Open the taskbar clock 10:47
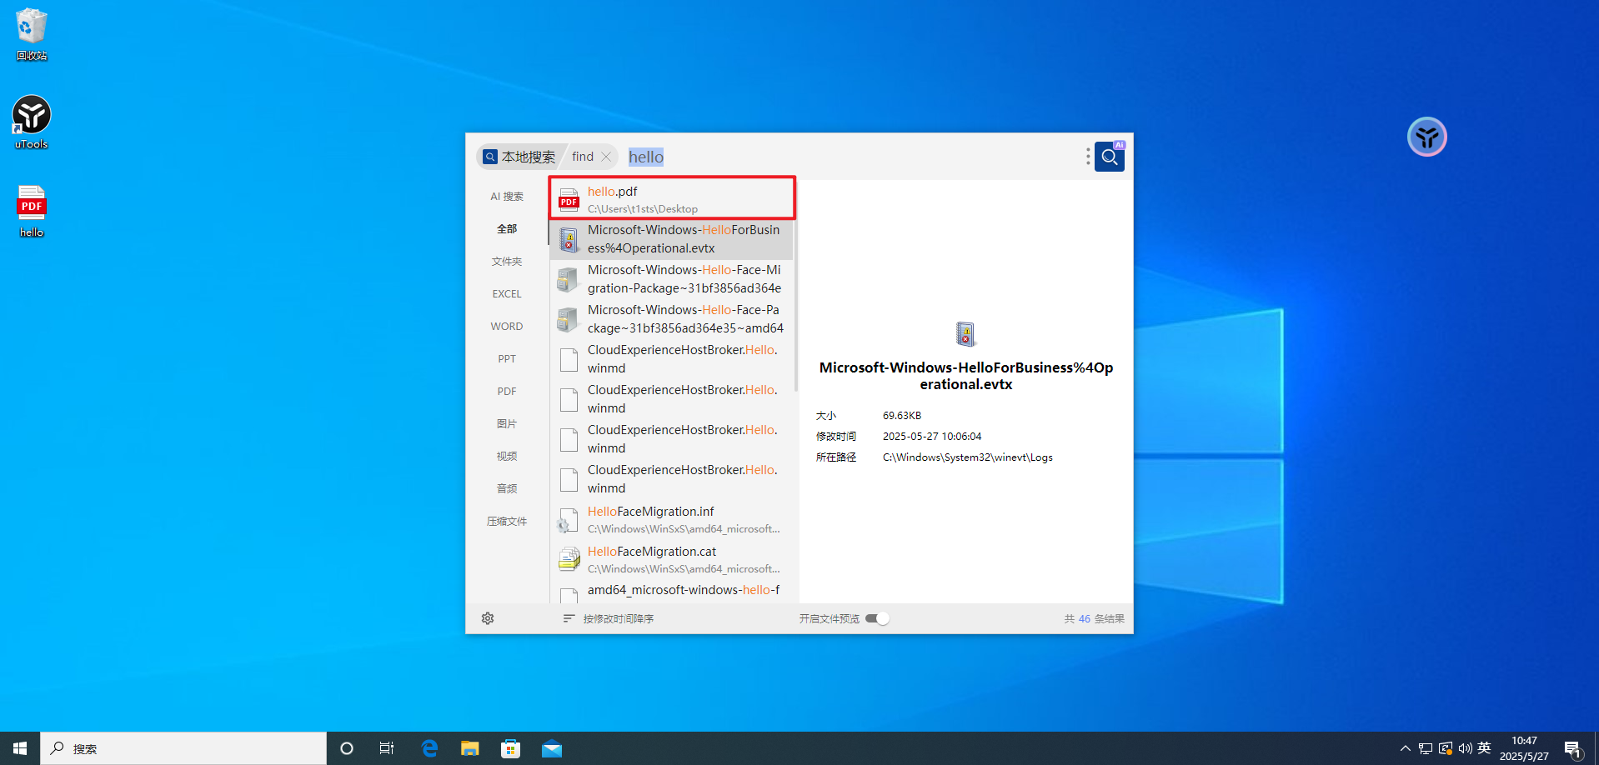Viewport: 1599px width, 765px height. pos(1524,748)
